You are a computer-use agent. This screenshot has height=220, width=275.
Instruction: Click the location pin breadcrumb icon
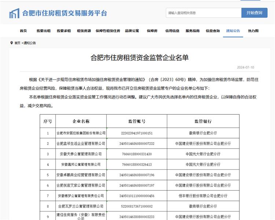(11, 43)
